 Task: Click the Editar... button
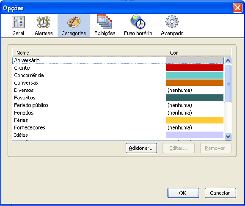click(x=178, y=148)
